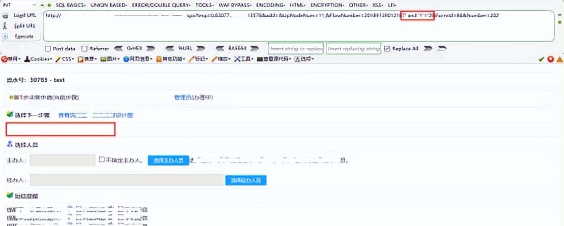Click the Load URL button
The image size is (564, 226).
pyautogui.click(x=20, y=15)
